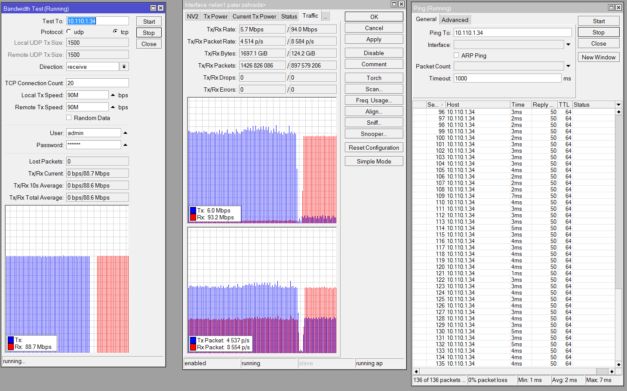Expand the Local Tx Speed arrow
Screen dimensions: 627x391
113,95
